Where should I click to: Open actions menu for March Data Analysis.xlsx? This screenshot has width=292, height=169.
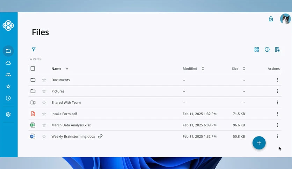point(277,125)
